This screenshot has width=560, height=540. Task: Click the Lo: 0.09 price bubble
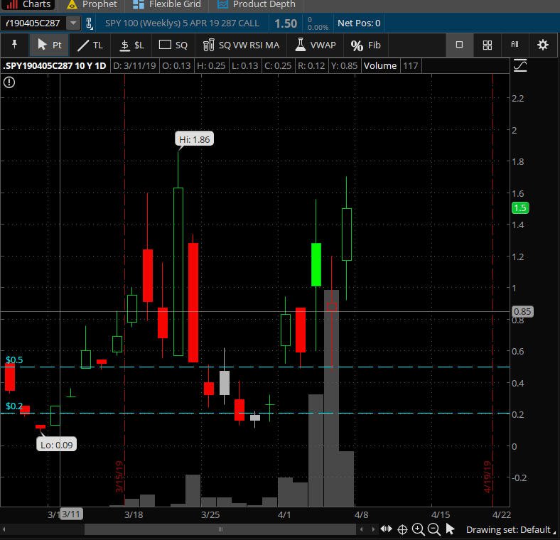(x=56, y=445)
